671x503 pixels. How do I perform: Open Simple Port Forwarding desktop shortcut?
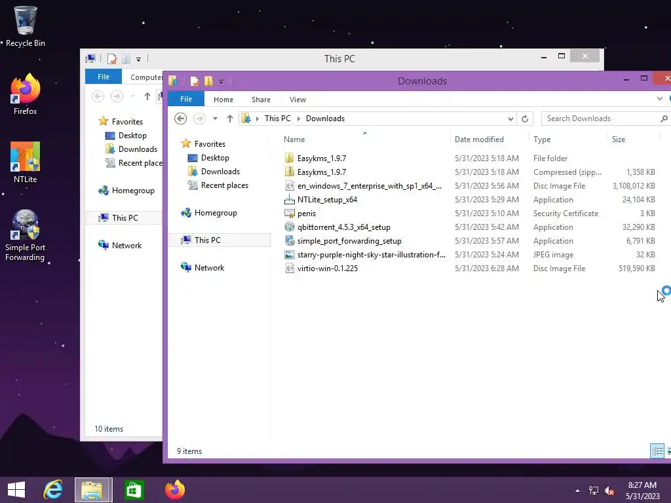click(x=26, y=235)
